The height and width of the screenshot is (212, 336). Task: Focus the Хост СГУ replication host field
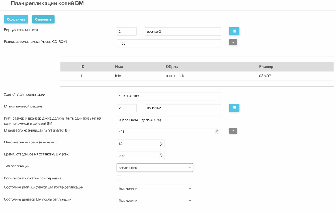click(169, 96)
